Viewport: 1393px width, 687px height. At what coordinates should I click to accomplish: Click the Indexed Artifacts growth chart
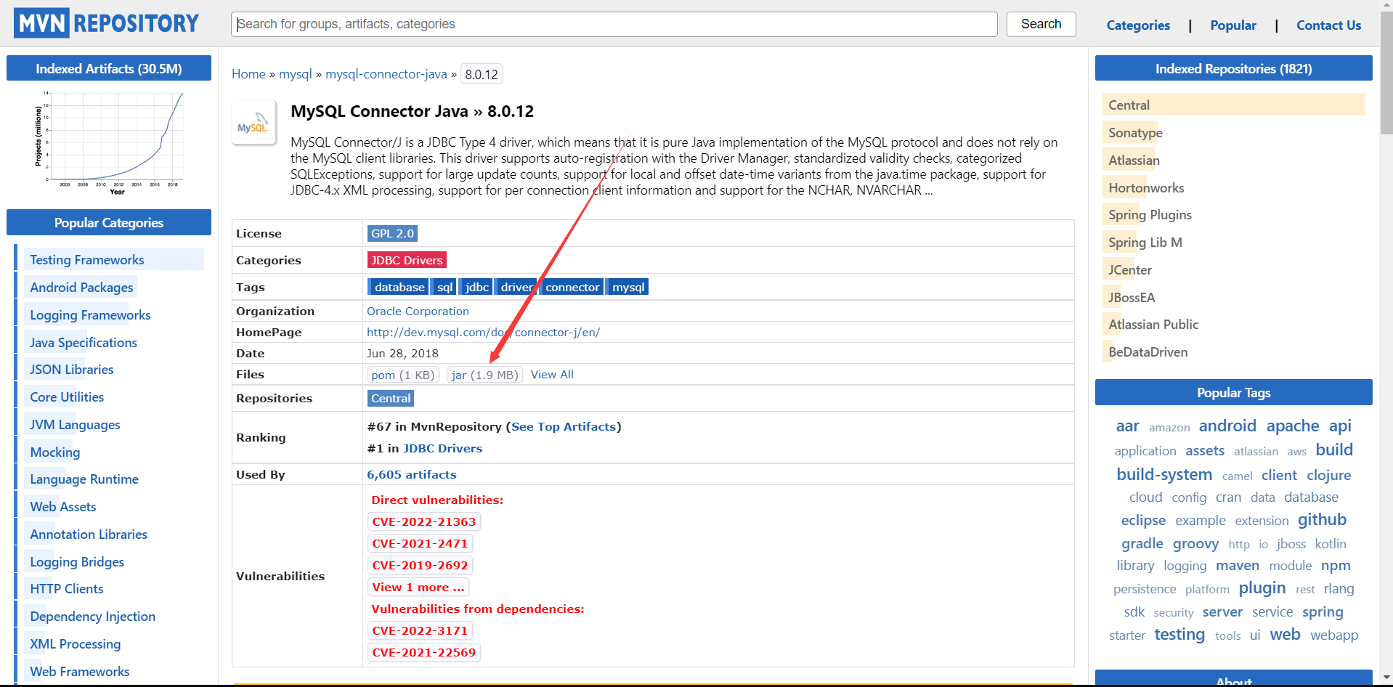tap(109, 142)
